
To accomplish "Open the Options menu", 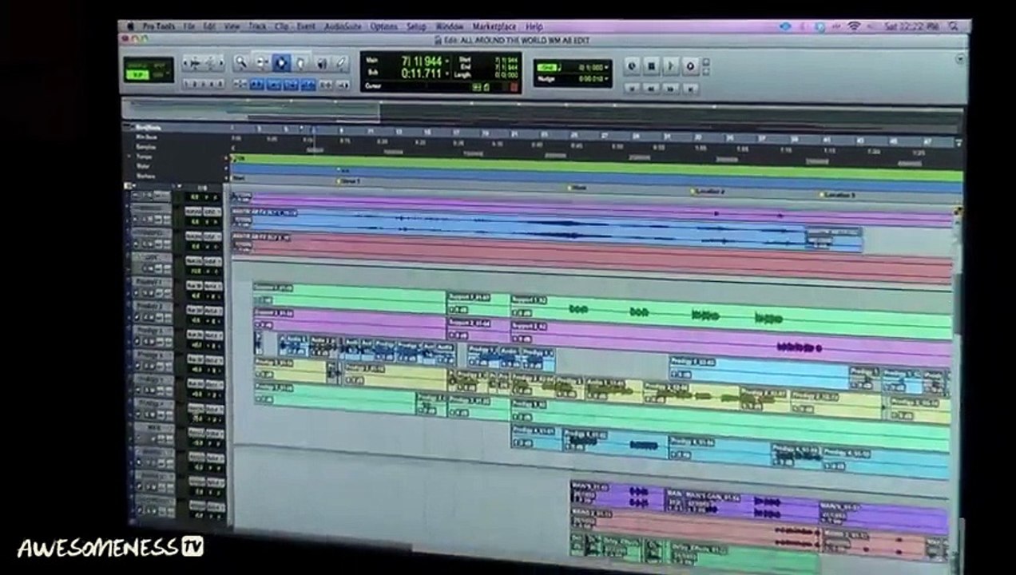I will pos(383,26).
